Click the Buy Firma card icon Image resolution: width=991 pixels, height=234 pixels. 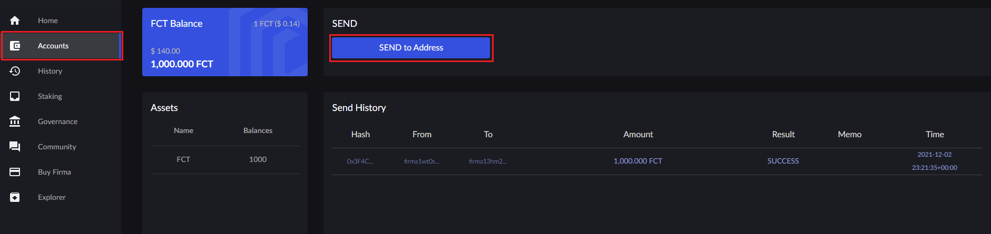tap(15, 172)
